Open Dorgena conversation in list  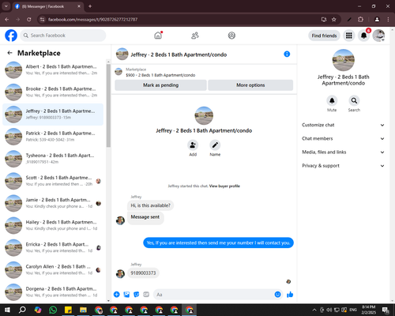[53, 292]
